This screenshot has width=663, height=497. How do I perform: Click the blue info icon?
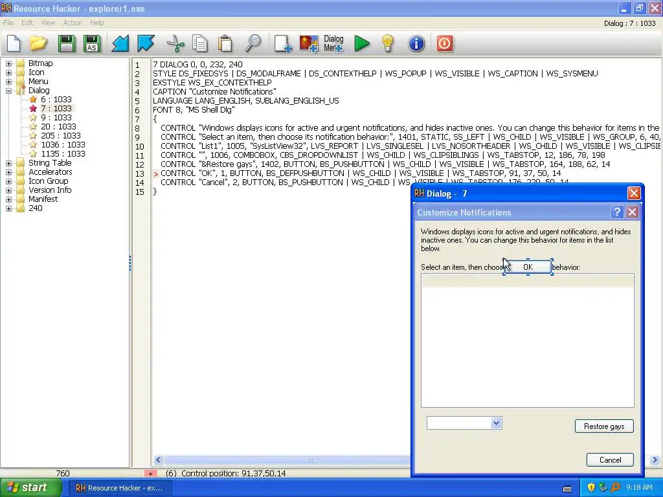[416, 43]
